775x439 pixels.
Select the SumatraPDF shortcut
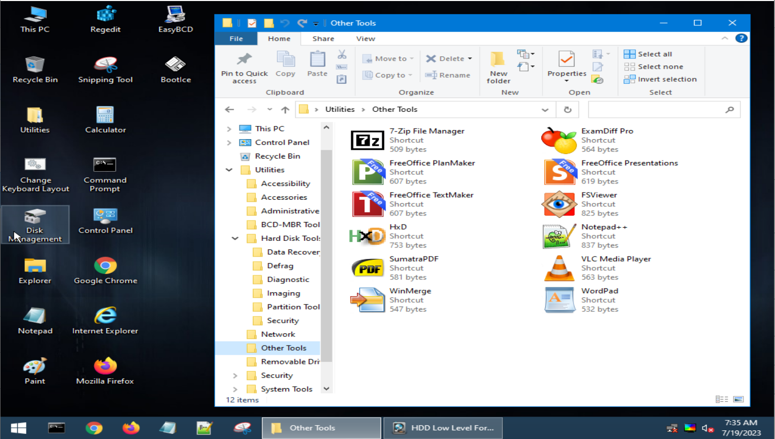coord(394,268)
